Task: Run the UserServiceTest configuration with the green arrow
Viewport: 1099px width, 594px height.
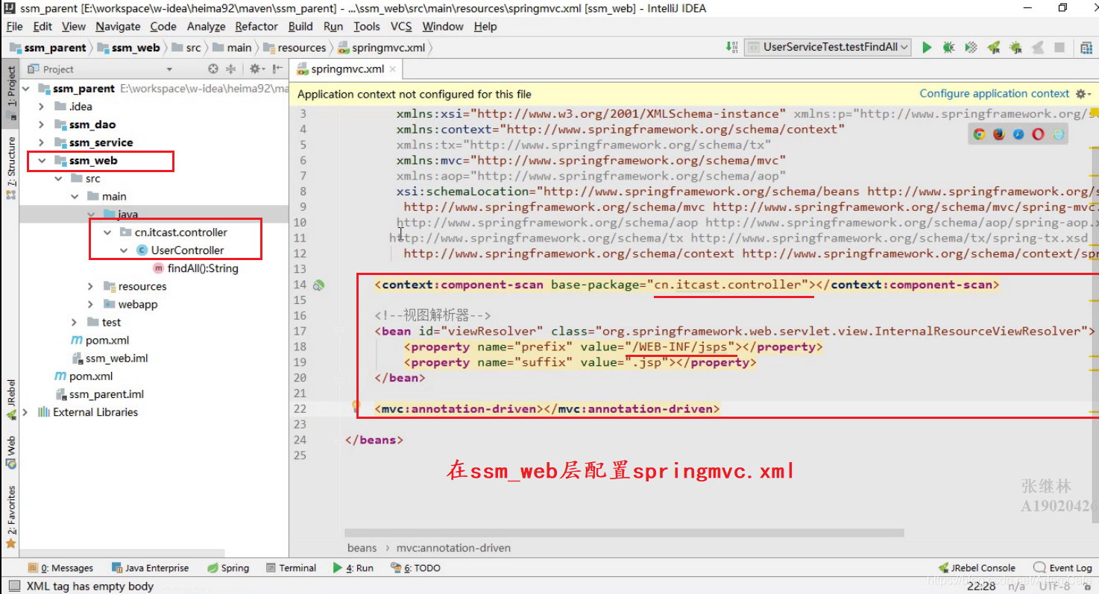Action: point(927,47)
